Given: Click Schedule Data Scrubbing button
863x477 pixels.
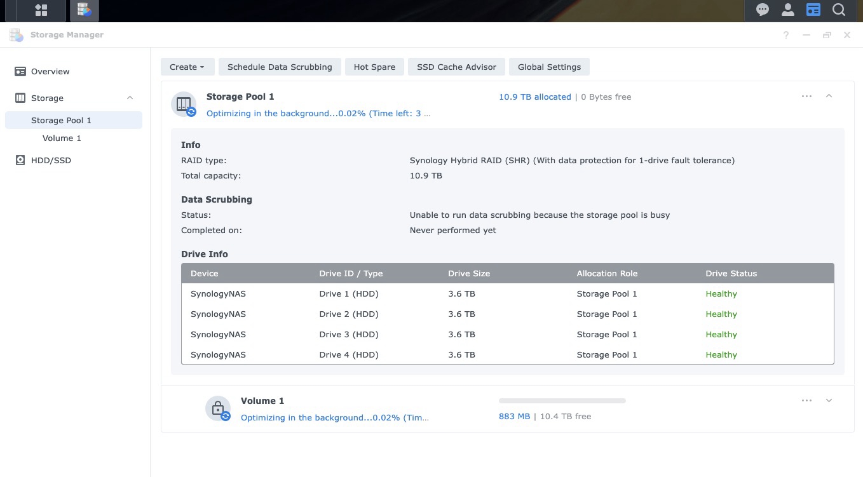Looking at the screenshot, I should [280, 67].
